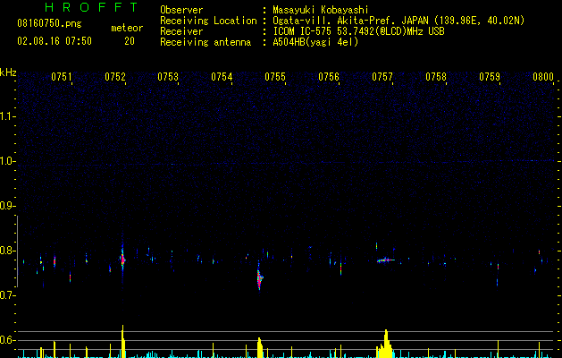
Task: Click the 0751 time marker
Action: [62, 76]
